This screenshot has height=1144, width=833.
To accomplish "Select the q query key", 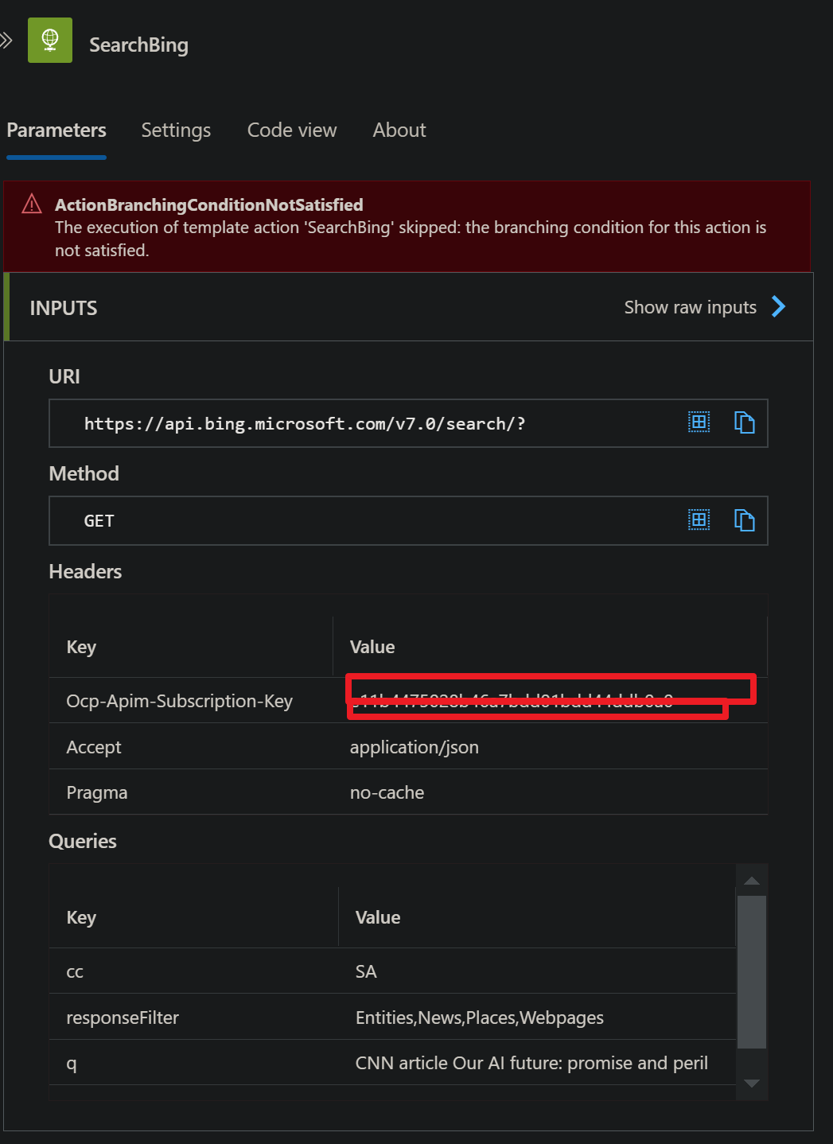I will (x=72, y=1064).
